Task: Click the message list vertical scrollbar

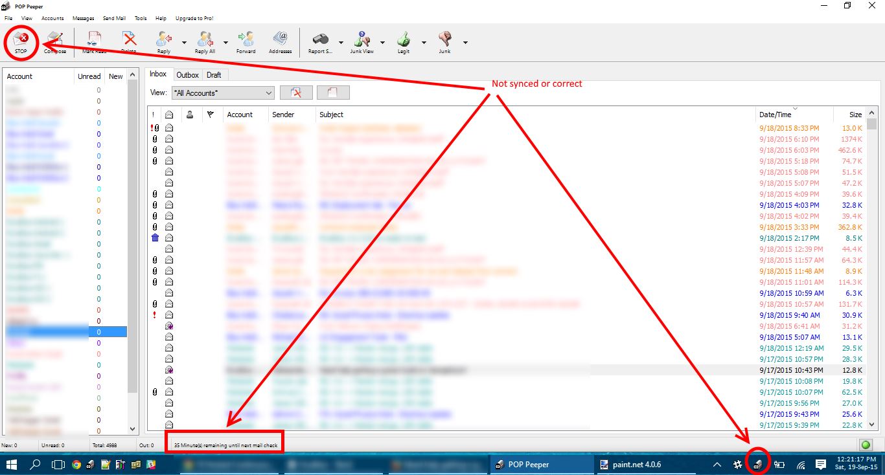Action: [872, 270]
